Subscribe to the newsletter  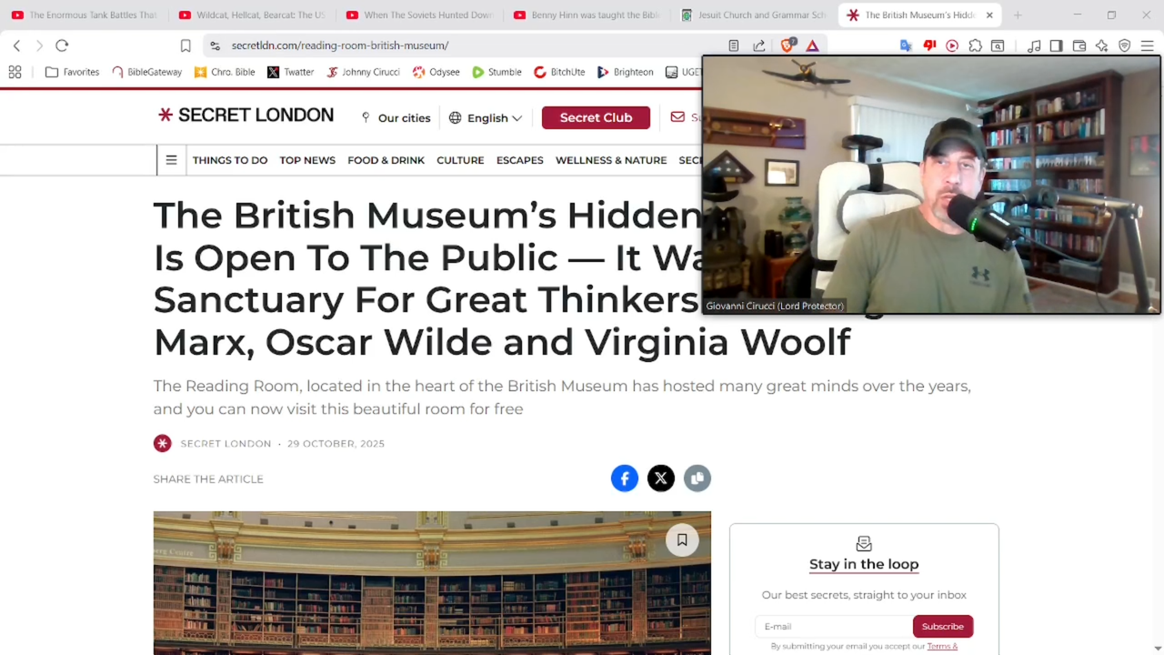click(x=942, y=626)
